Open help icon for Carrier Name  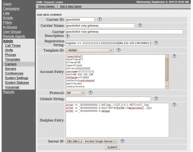140,25
